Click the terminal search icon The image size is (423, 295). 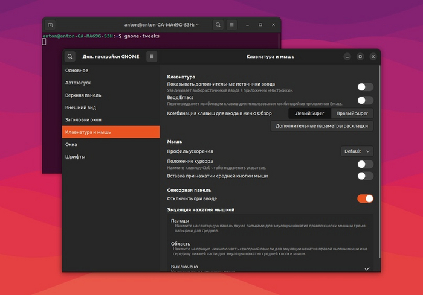click(x=218, y=25)
